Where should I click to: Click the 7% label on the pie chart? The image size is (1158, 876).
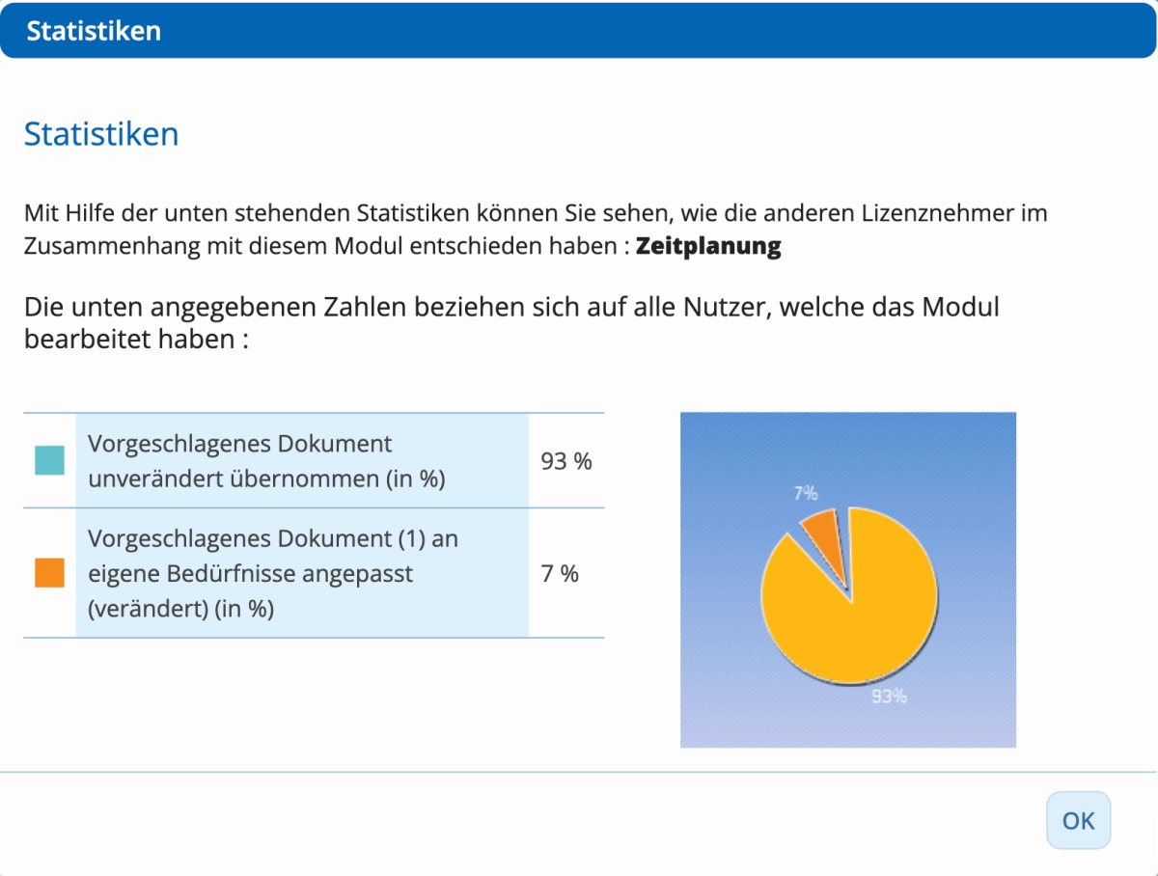[x=805, y=493]
